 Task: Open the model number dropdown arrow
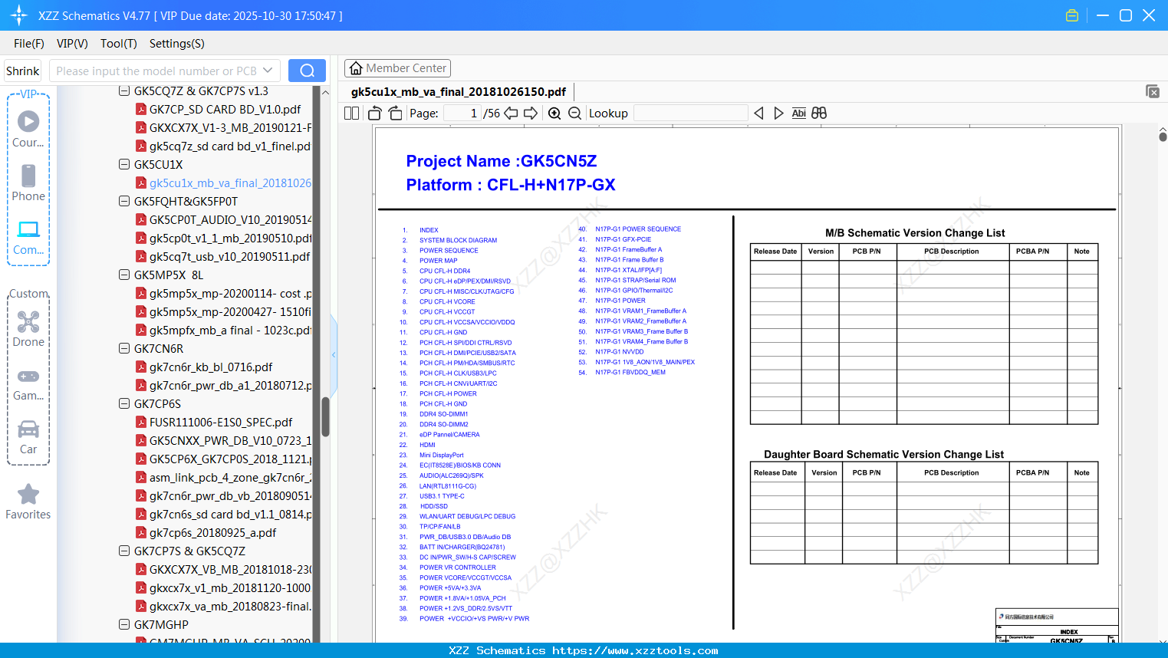tap(268, 71)
